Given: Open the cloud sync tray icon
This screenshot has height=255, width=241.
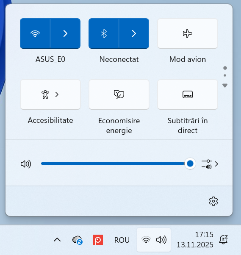Looking at the screenshot, I should click(78, 240).
